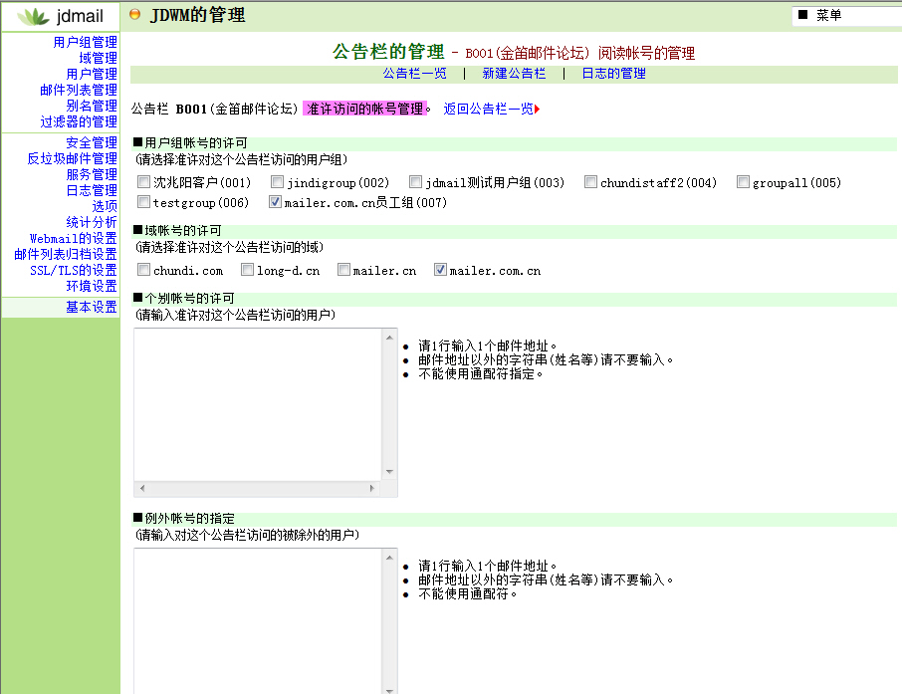Open 反垃圾邮件管理 sidebar link
Image resolution: width=902 pixels, height=694 pixels.
[72, 158]
